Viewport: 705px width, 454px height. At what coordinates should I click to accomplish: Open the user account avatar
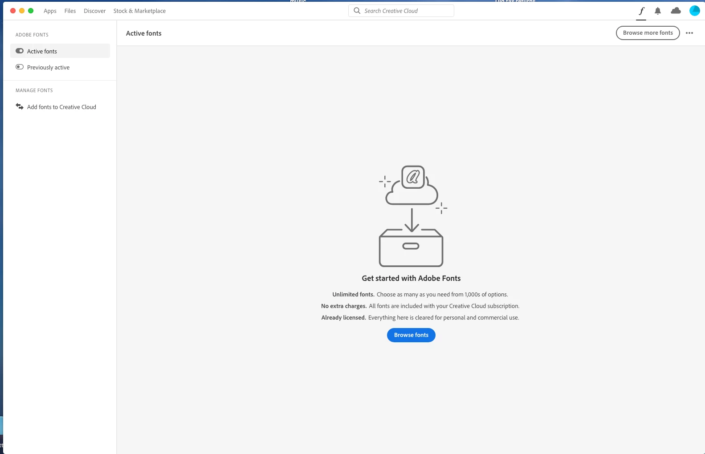(695, 11)
